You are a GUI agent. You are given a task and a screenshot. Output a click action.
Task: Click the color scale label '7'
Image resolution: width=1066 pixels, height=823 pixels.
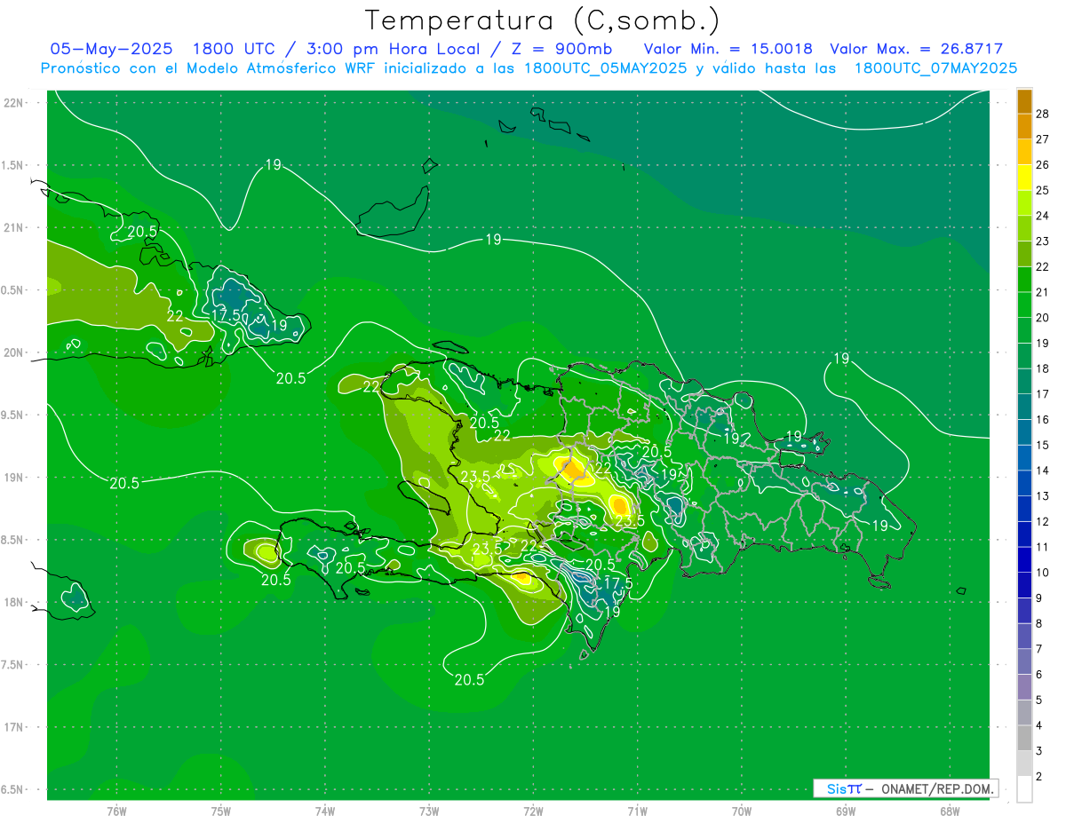pos(1039,649)
